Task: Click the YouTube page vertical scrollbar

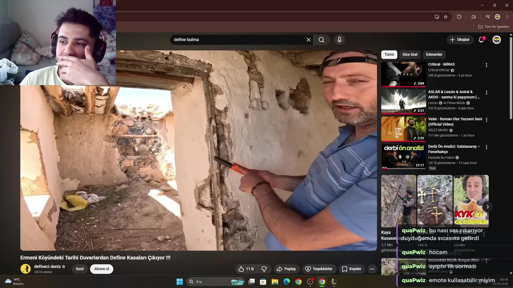Action: [511, 78]
